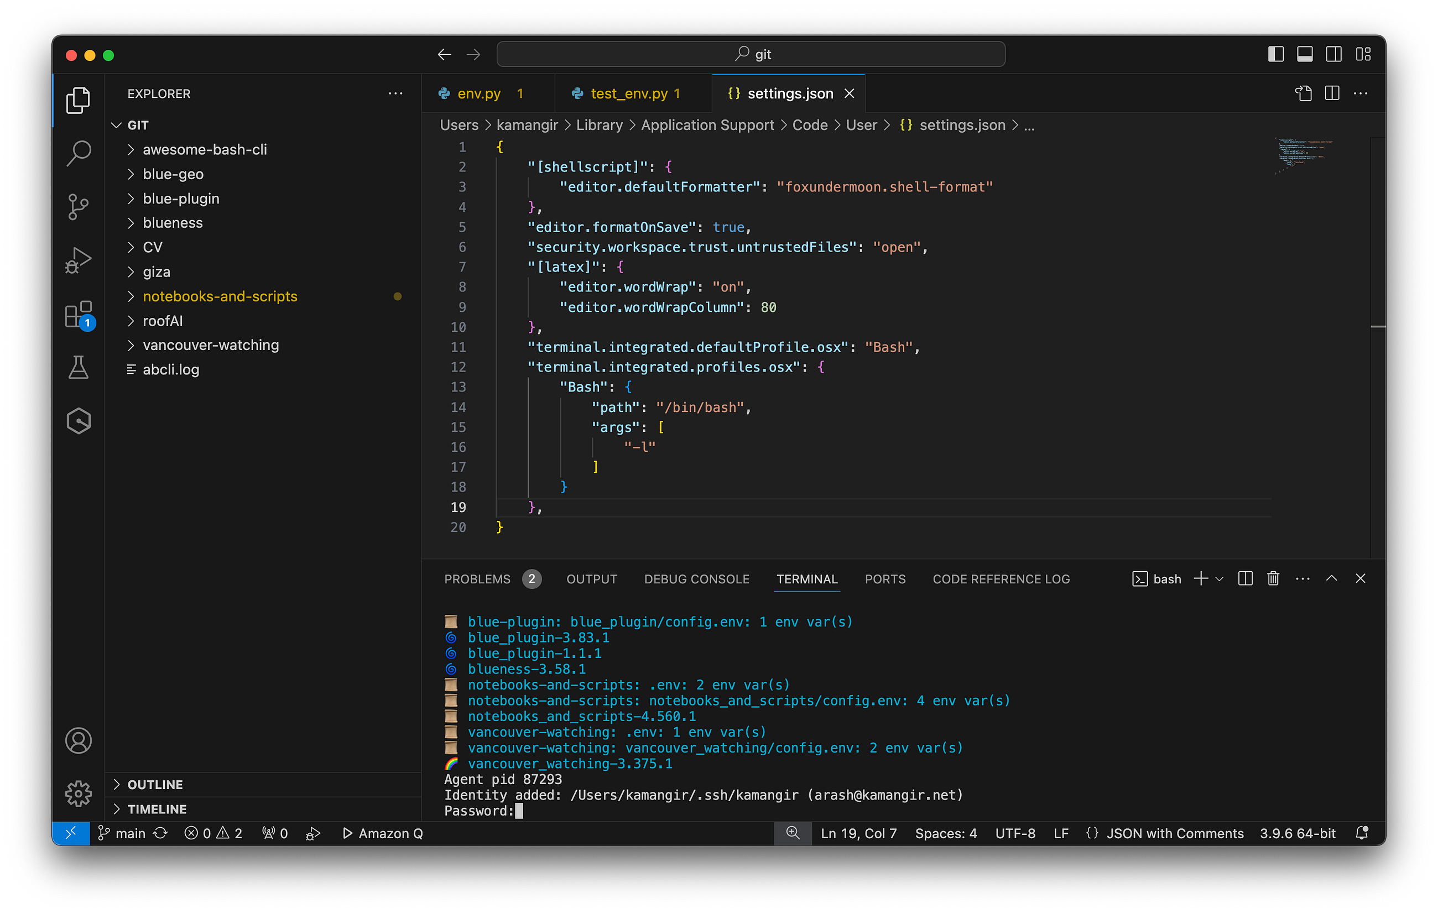
Task: Open the OUTPUT panel tab
Action: click(591, 579)
